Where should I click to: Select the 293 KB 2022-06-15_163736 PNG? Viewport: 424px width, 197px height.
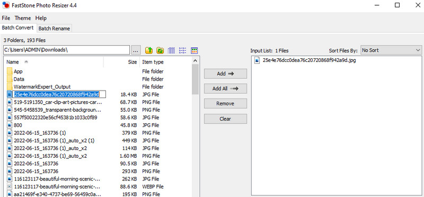pyautogui.click(x=36, y=172)
